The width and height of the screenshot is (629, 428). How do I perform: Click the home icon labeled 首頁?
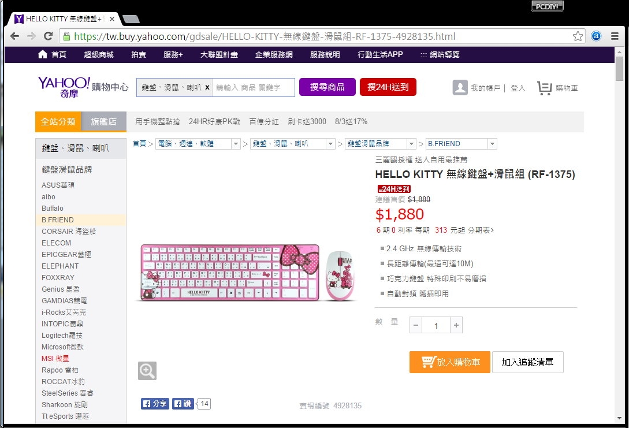(x=43, y=54)
